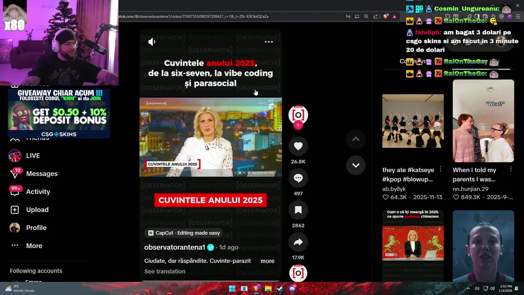Mute the TikTok video sound

tap(152, 42)
